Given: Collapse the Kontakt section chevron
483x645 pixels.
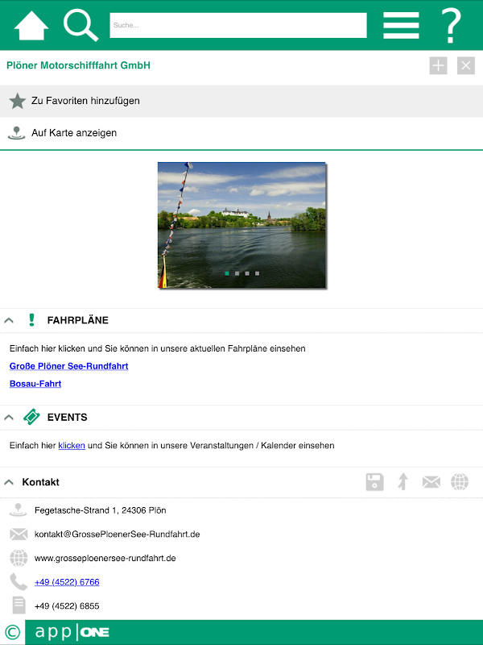Looking at the screenshot, I should (9, 482).
